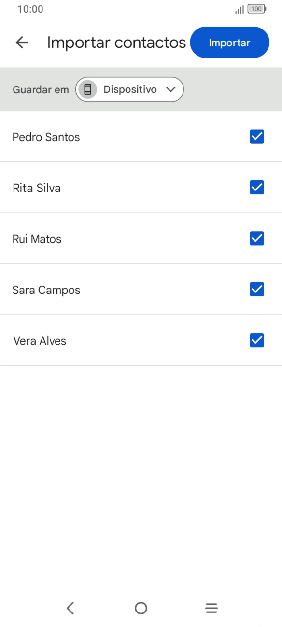
Task: Select the Guardar em label
Action: pos(41,89)
